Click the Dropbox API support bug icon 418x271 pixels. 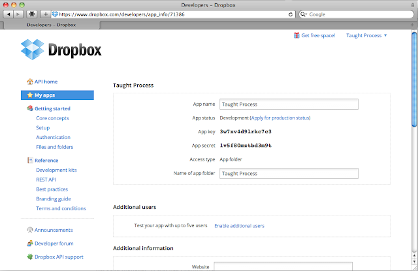(x=30, y=257)
